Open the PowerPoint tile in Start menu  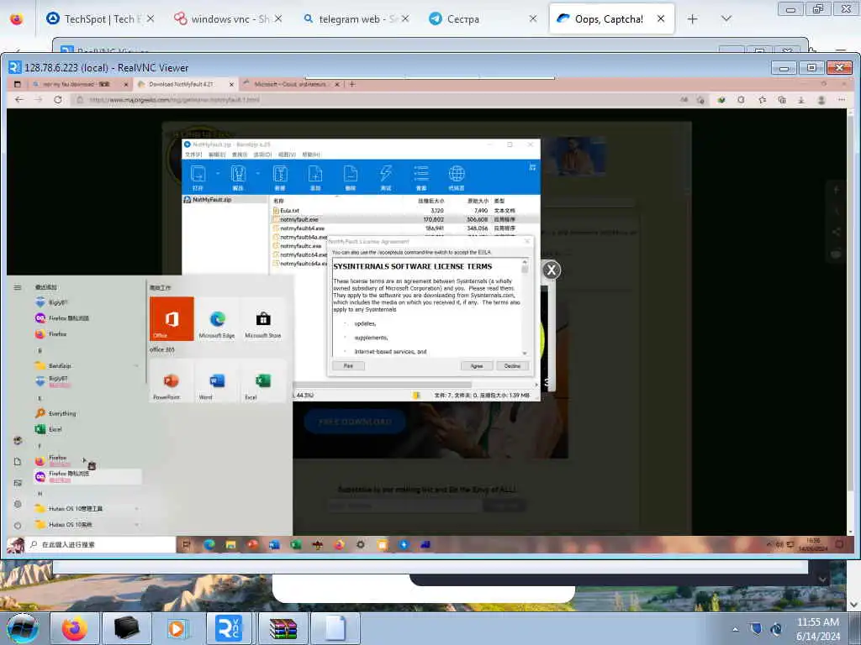(172, 380)
